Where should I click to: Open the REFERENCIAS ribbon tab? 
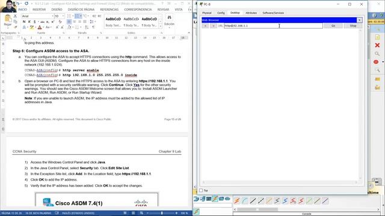109,10
